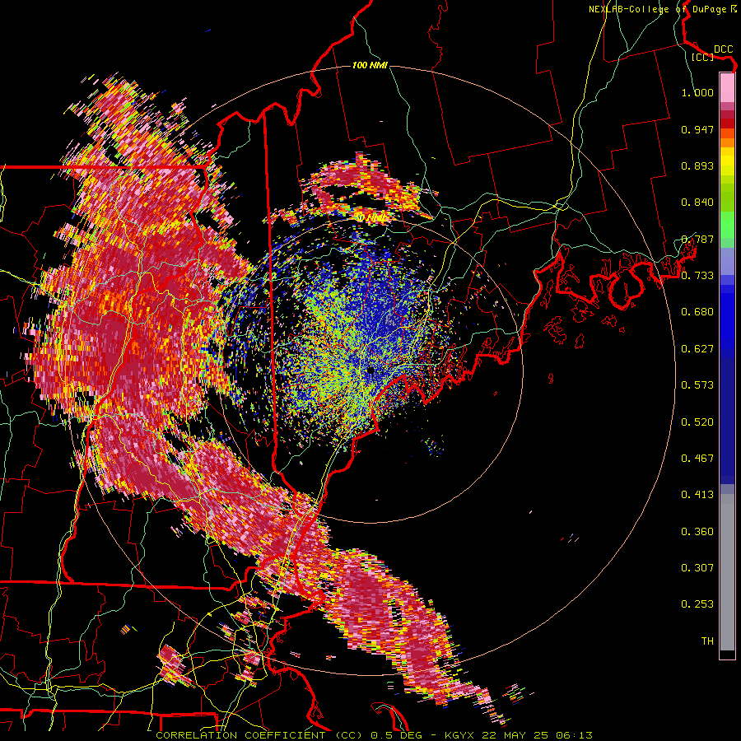The width and height of the screenshot is (741, 741).
Task: Select the 0.520 scale value
Action: (x=697, y=422)
